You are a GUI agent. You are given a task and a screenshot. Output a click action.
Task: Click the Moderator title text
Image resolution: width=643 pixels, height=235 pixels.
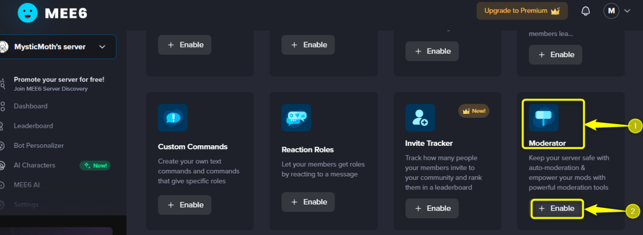coord(547,143)
